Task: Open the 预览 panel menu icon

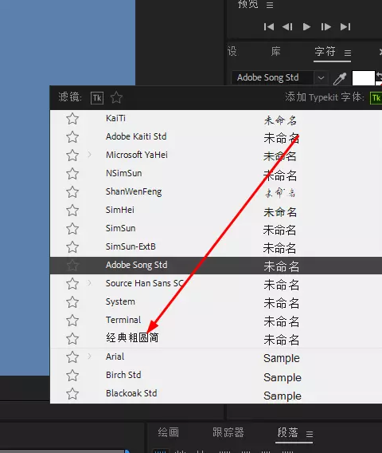Action: [x=270, y=5]
